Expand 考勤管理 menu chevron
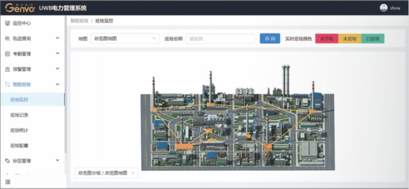The image size is (409, 189). click(x=58, y=53)
